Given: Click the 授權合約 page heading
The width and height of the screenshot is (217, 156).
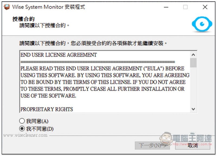Looking at the screenshot, I should pos(23,19).
